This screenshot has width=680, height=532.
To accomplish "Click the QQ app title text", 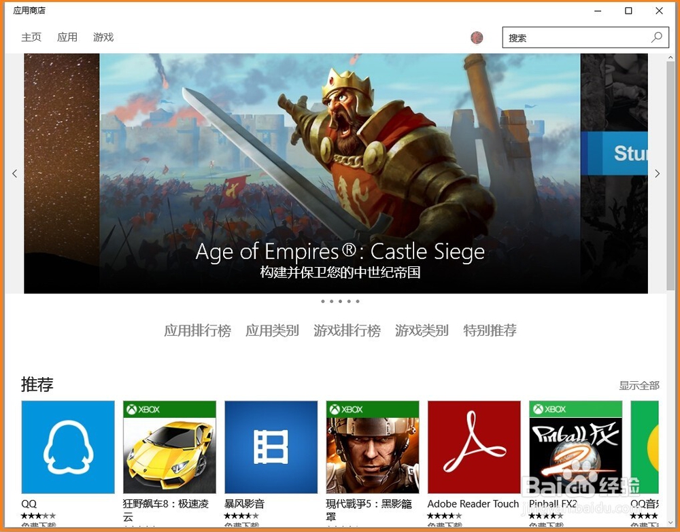I will tap(29, 504).
